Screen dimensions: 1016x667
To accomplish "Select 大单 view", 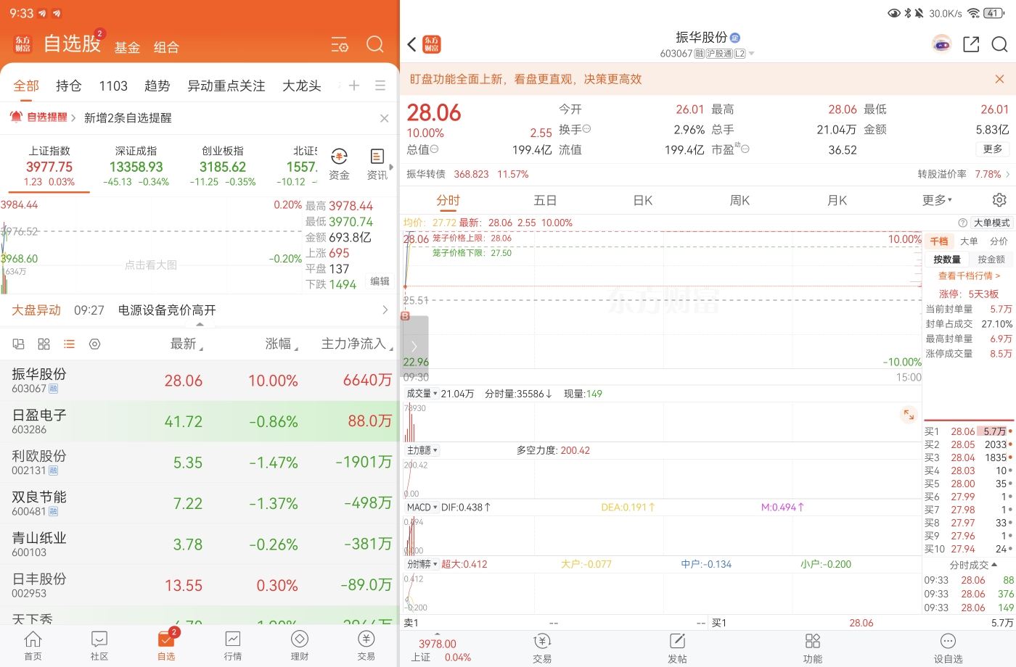I will pyautogui.click(x=969, y=241).
